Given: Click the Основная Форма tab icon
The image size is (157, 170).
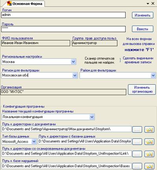Looking at the screenshot, I should [9, 4].
